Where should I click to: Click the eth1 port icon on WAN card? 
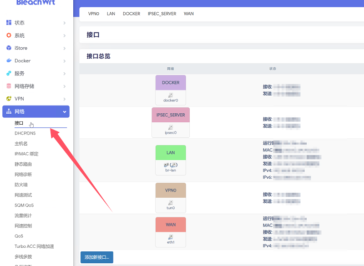click(170, 237)
